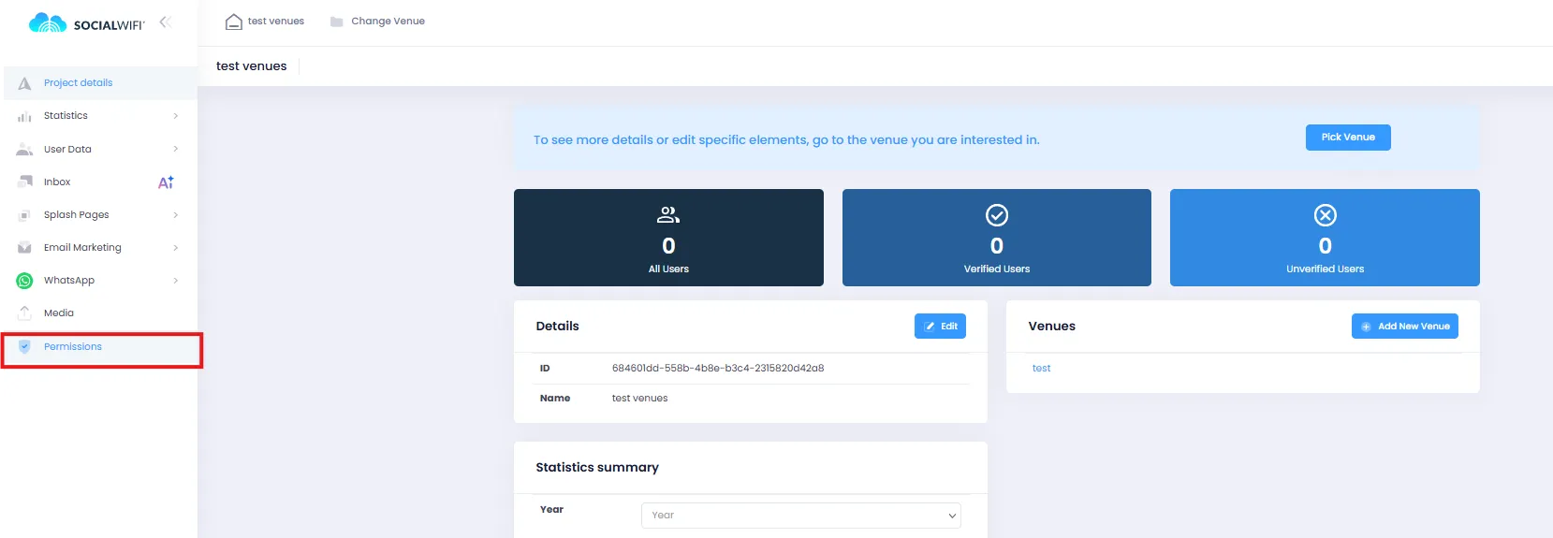This screenshot has width=1553, height=538.
Task: Click the Statistics bar chart icon
Action: [25, 116]
